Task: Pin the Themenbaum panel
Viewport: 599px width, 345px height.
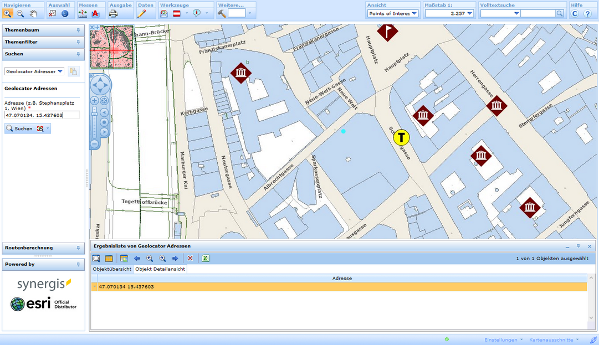Action: click(78, 30)
